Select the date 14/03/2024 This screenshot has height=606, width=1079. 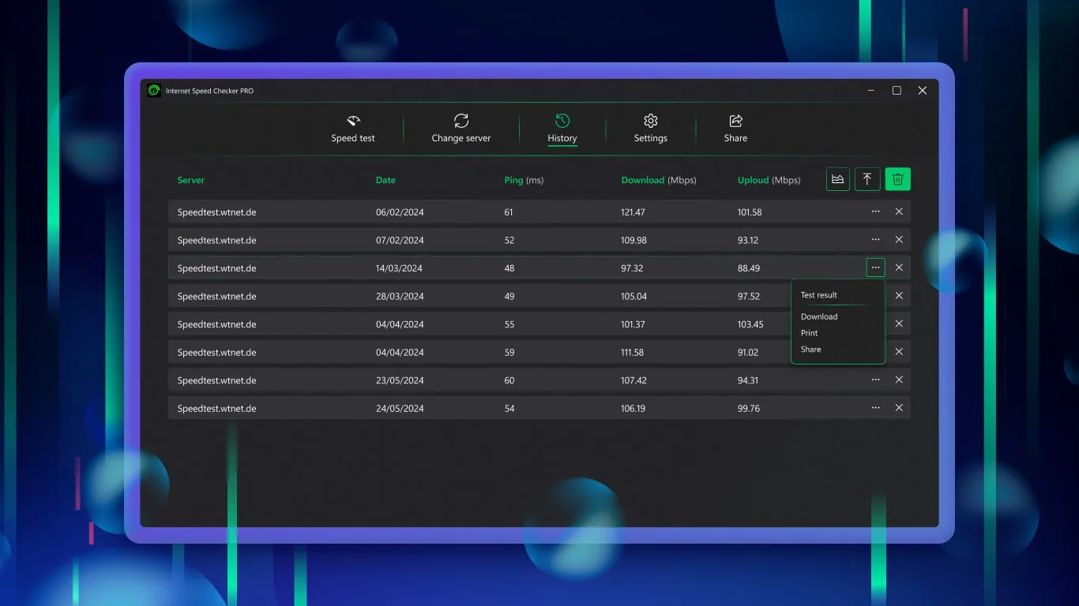[399, 268]
